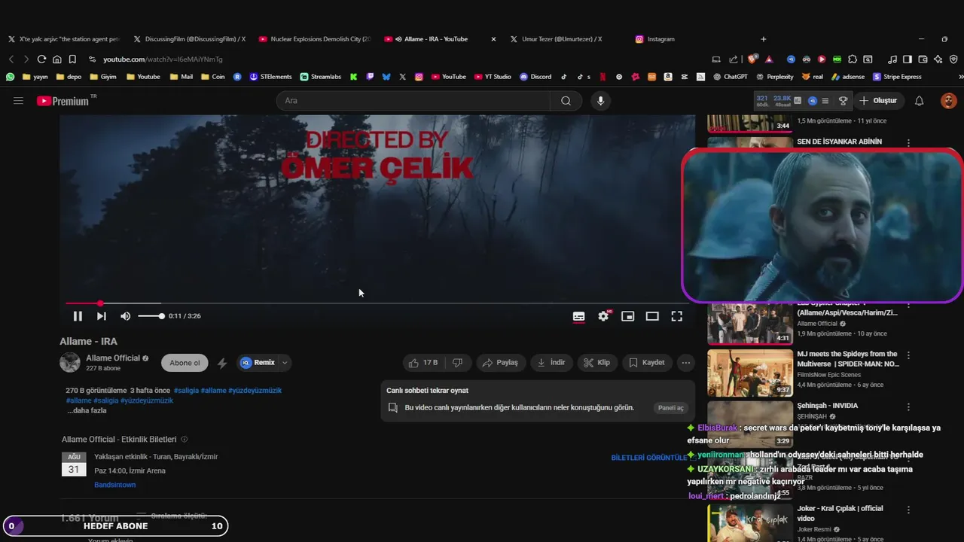Click the info icon by Etkinlik Biletleri
964x542 pixels.
coord(185,440)
